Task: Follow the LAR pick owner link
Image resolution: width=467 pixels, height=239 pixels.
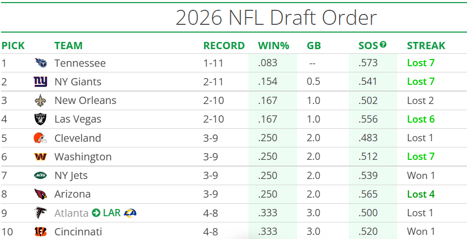Action: [111, 213]
